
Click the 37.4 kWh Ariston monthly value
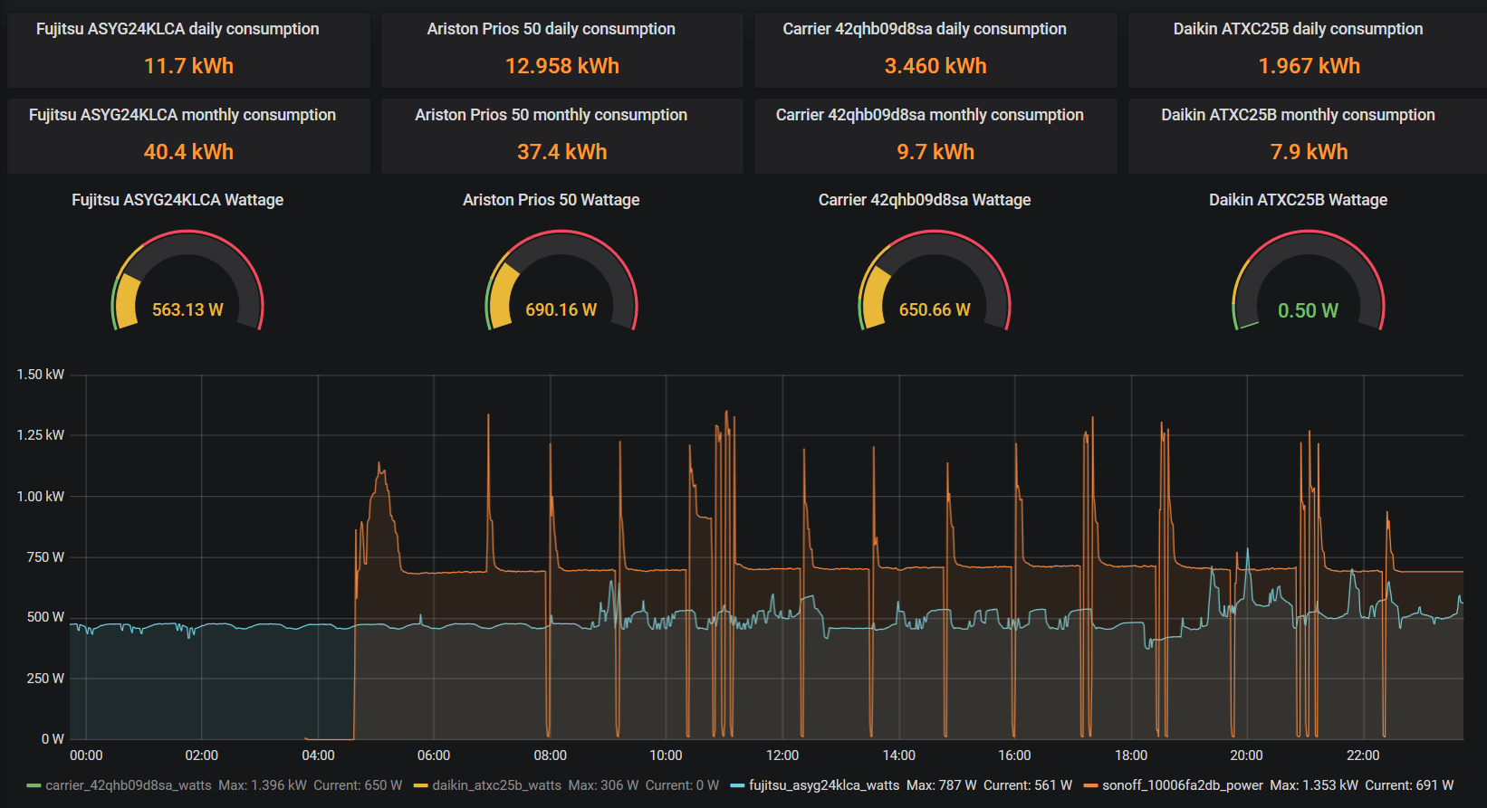click(x=561, y=152)
